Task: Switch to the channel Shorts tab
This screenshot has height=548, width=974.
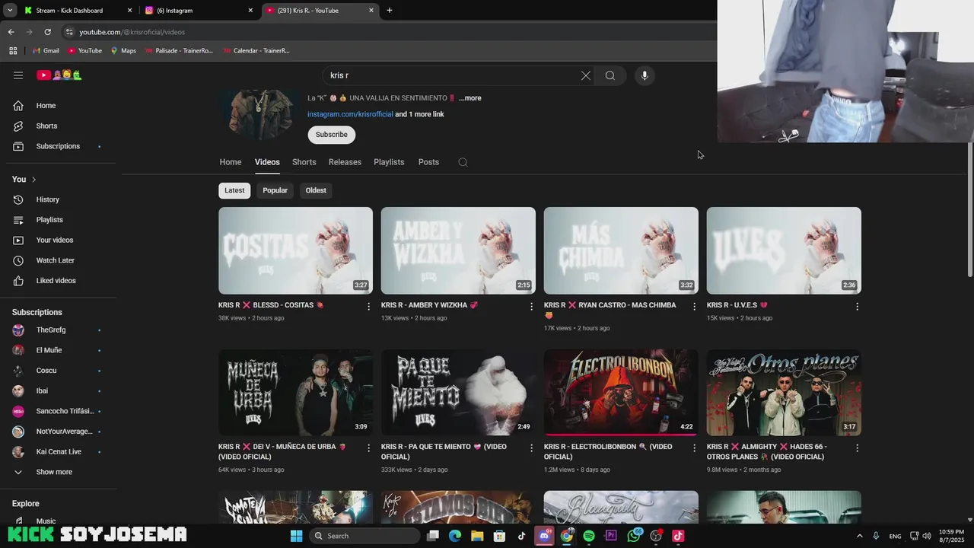Action: (x=304, y=162)
